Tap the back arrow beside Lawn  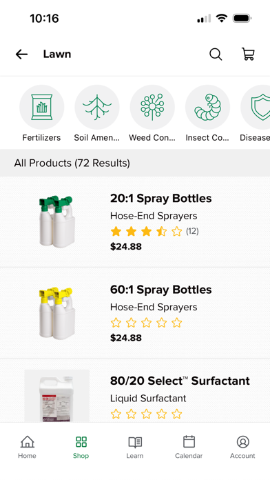coord(21,54)
